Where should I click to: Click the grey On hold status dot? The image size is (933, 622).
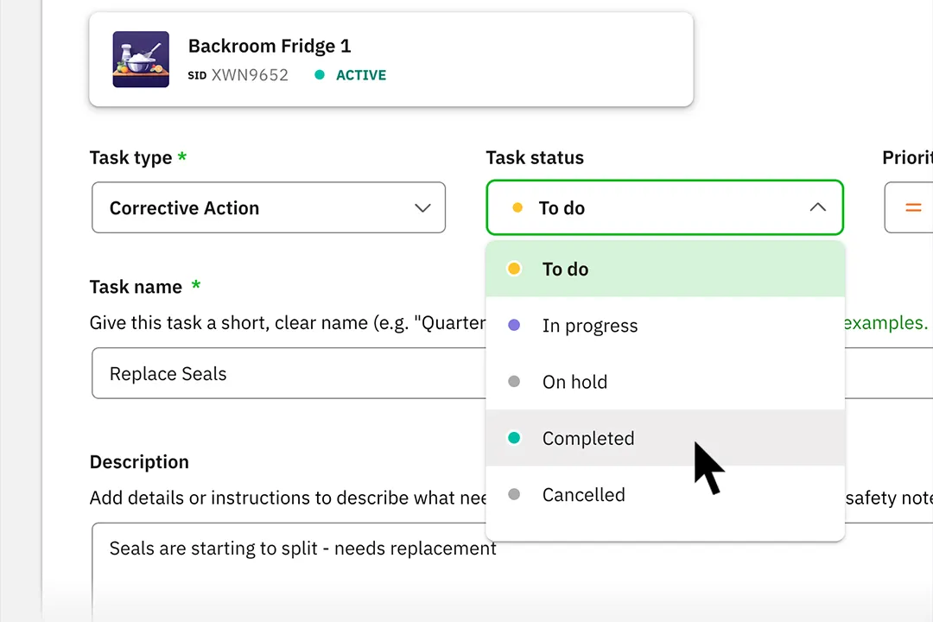514,382
